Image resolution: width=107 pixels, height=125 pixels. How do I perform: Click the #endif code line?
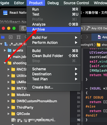click(91, 115)
